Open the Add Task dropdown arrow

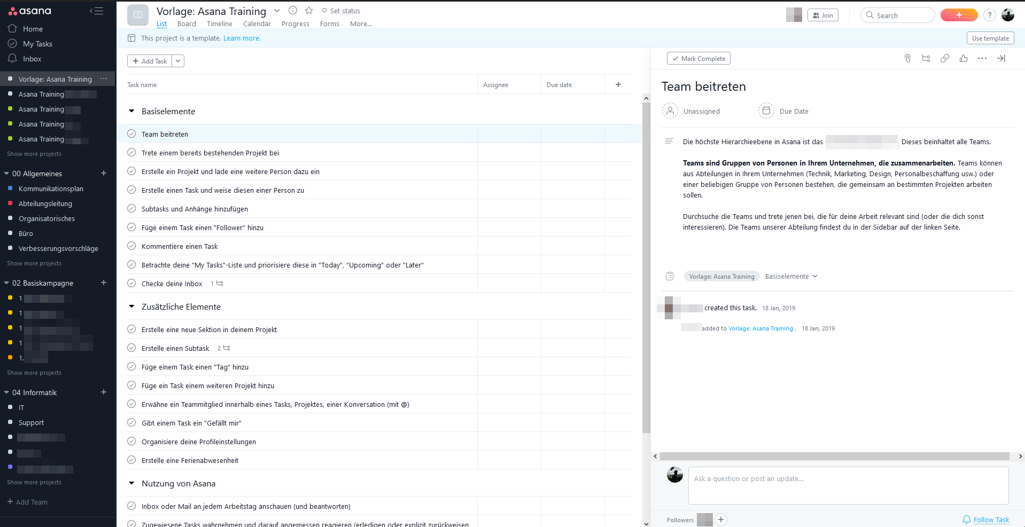point(178,61)
